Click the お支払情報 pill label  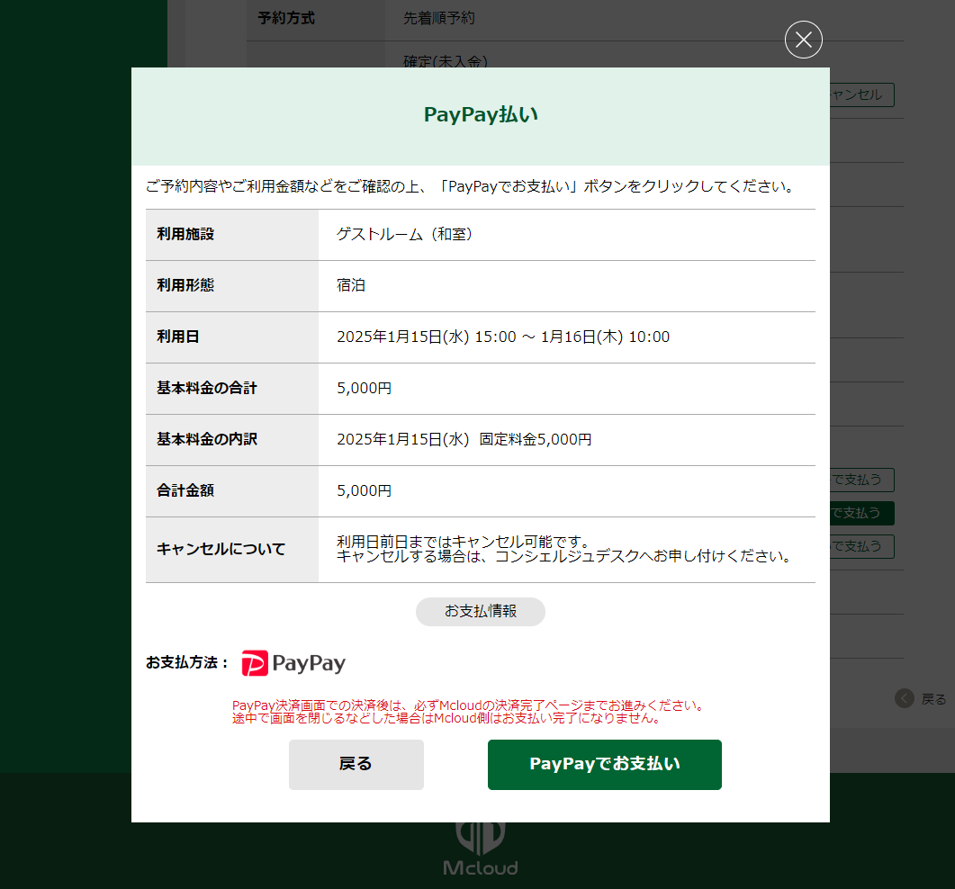coord(480,611)
